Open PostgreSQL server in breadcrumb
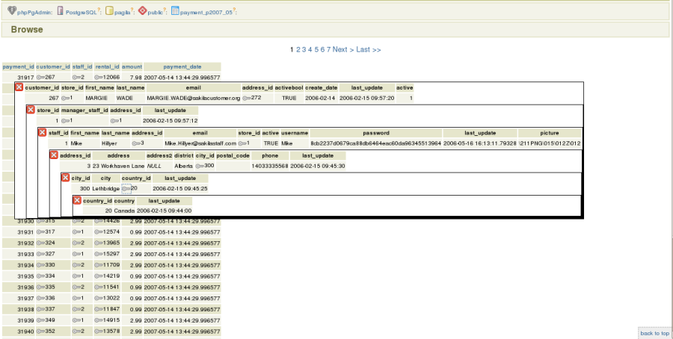Screen dimensions: 673x339 click(84, 12)
